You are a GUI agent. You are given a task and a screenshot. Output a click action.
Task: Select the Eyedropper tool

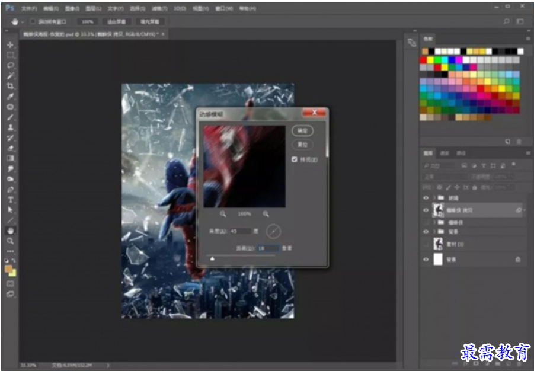pyautogui.click(x=10, y=97)
